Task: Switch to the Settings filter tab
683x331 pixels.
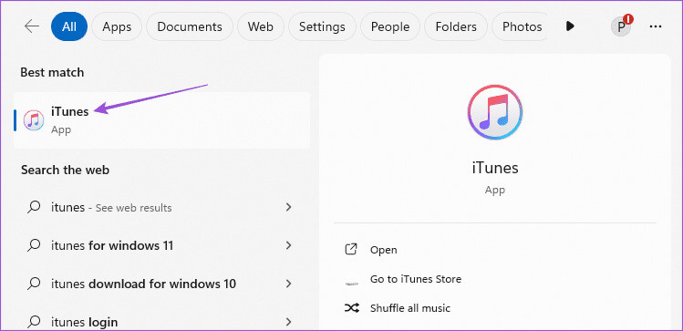Action: [x=322, y=26]
